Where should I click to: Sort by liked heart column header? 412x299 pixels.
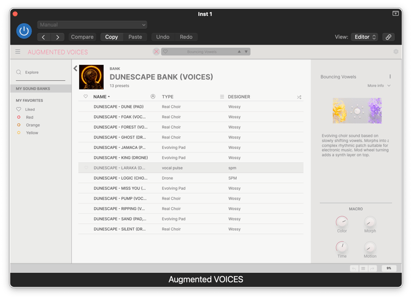pos(86,97)
